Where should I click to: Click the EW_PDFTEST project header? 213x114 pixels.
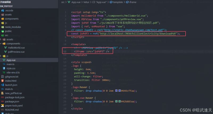(6, 6)
